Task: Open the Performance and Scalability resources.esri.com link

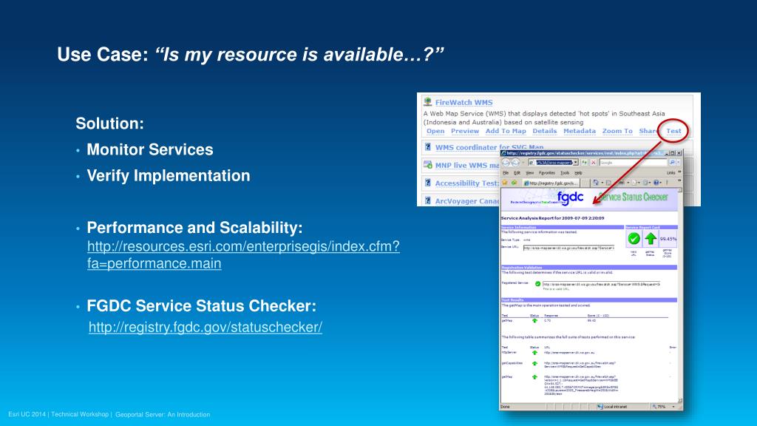Action: point(243,254)
